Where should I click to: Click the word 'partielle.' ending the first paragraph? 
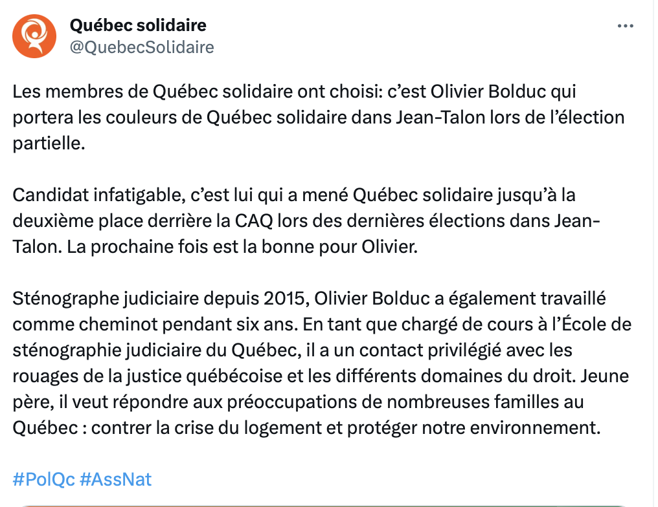[49, 144]
